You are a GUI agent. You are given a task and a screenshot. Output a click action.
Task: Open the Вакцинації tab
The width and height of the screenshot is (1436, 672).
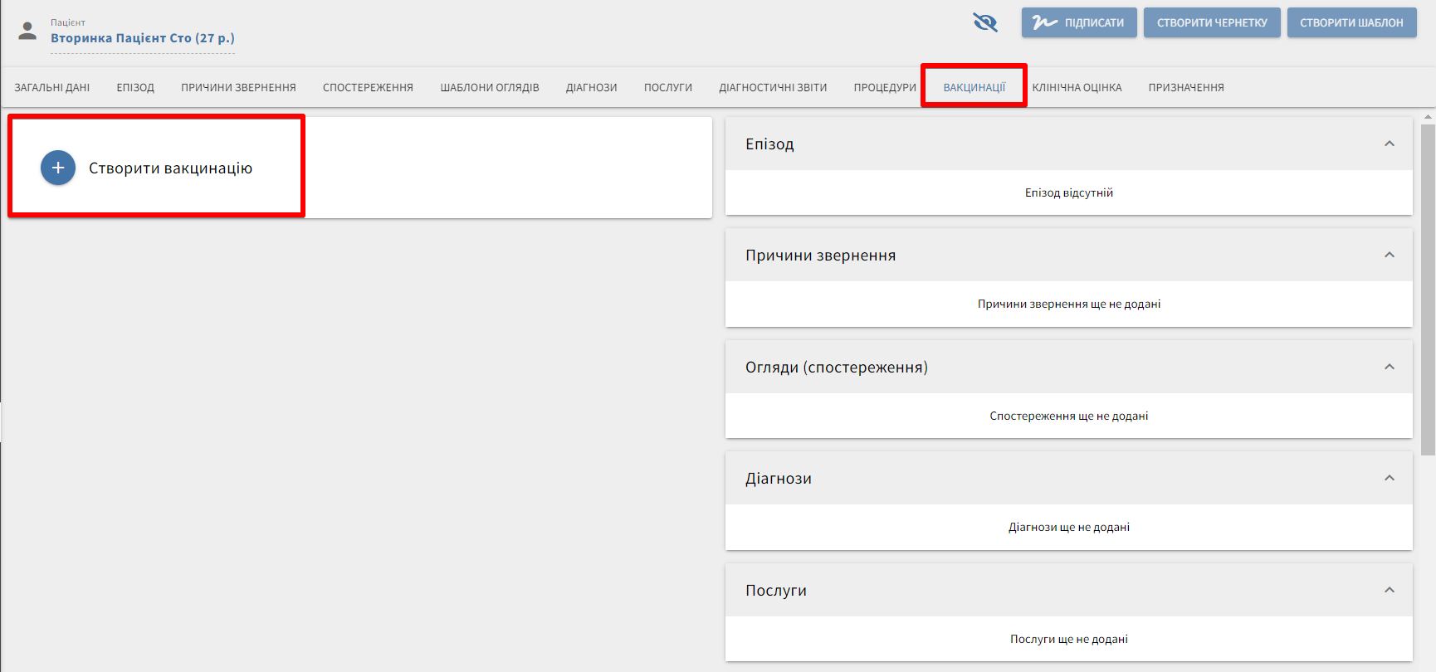tap(974, 87)
